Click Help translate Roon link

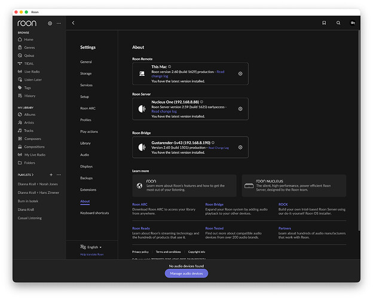(92, 255)
